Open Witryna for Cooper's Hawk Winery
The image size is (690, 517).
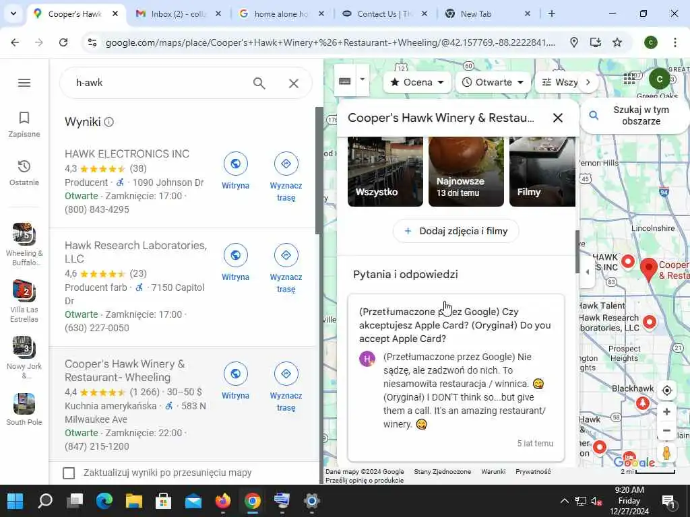(x=235, y=381)
